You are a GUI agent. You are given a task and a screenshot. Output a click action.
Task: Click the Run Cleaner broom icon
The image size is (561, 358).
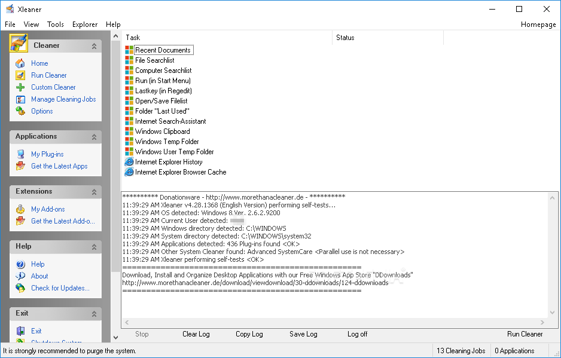coord(20,75)
